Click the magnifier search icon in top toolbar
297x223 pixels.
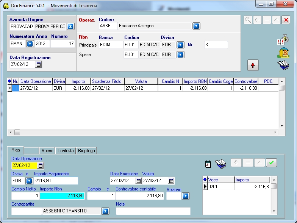click(248, 20)
